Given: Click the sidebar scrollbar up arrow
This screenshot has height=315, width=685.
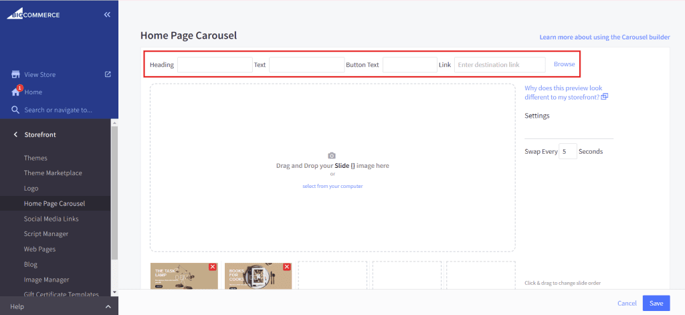Looking at the screenshot, I should pyautogui.click(x=114, y=123).
